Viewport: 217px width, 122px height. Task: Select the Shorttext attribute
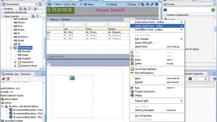[22, 37]
